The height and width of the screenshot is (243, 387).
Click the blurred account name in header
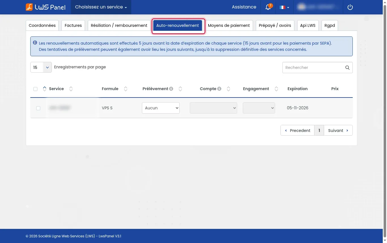318,7
